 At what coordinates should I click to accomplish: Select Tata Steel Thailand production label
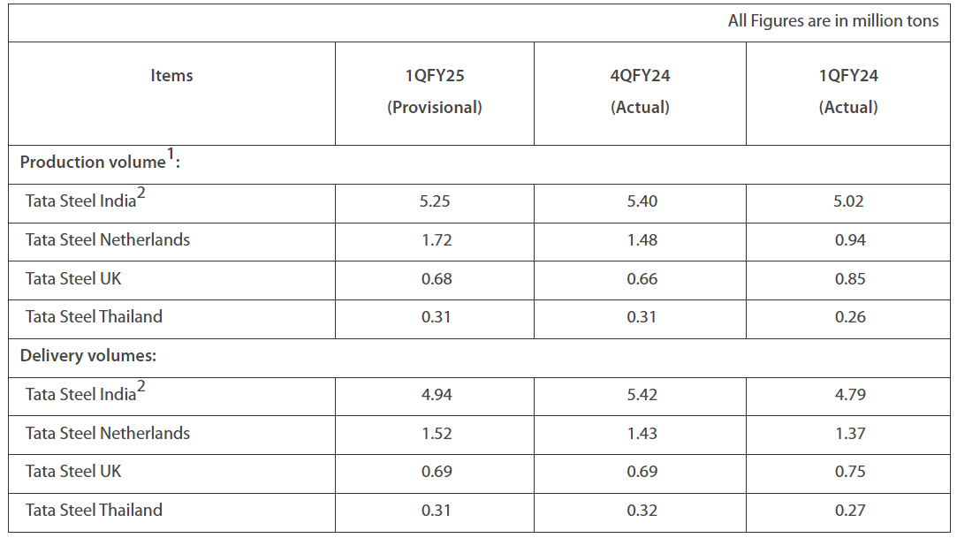click(94, 316)
